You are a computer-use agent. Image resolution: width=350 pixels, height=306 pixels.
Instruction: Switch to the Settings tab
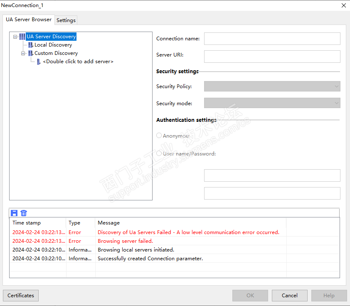click(x=66, y=20)
